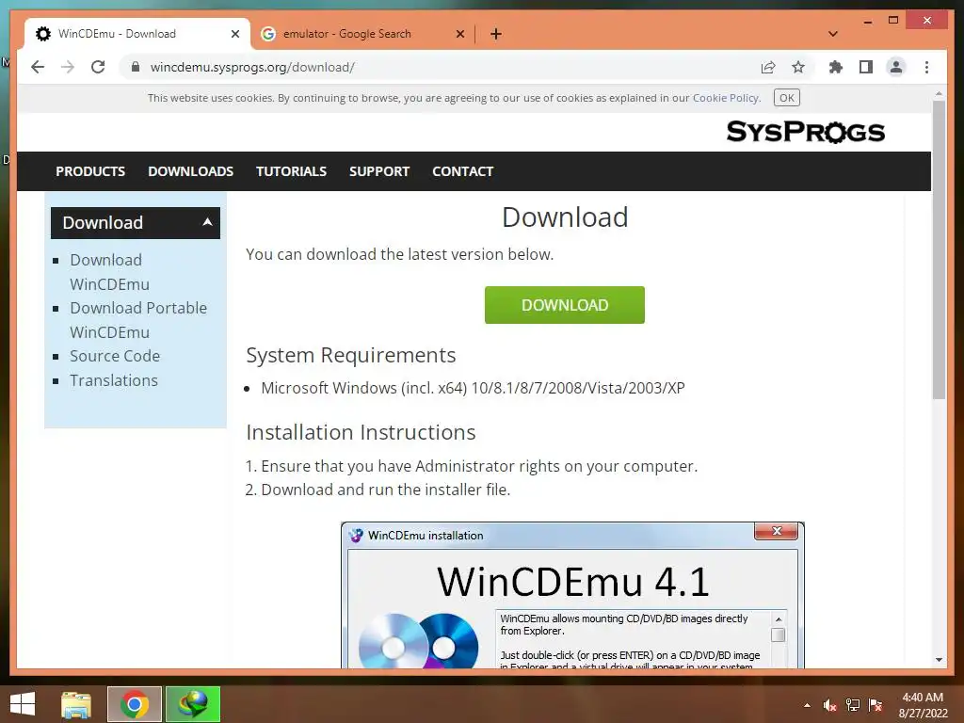Share this page via share icon
The image size is (964, 723).
768,67
